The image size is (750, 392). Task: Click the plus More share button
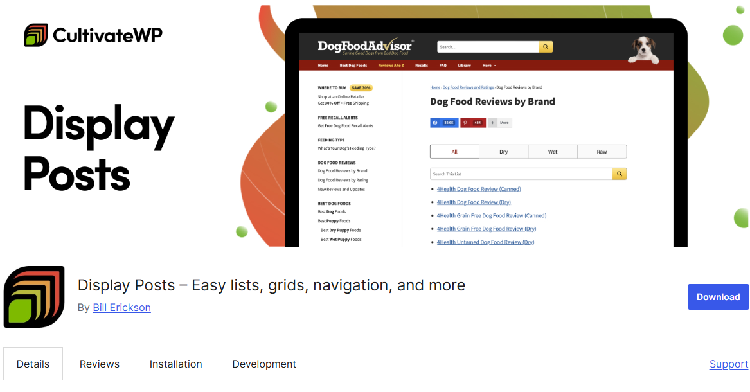[500, 123]
